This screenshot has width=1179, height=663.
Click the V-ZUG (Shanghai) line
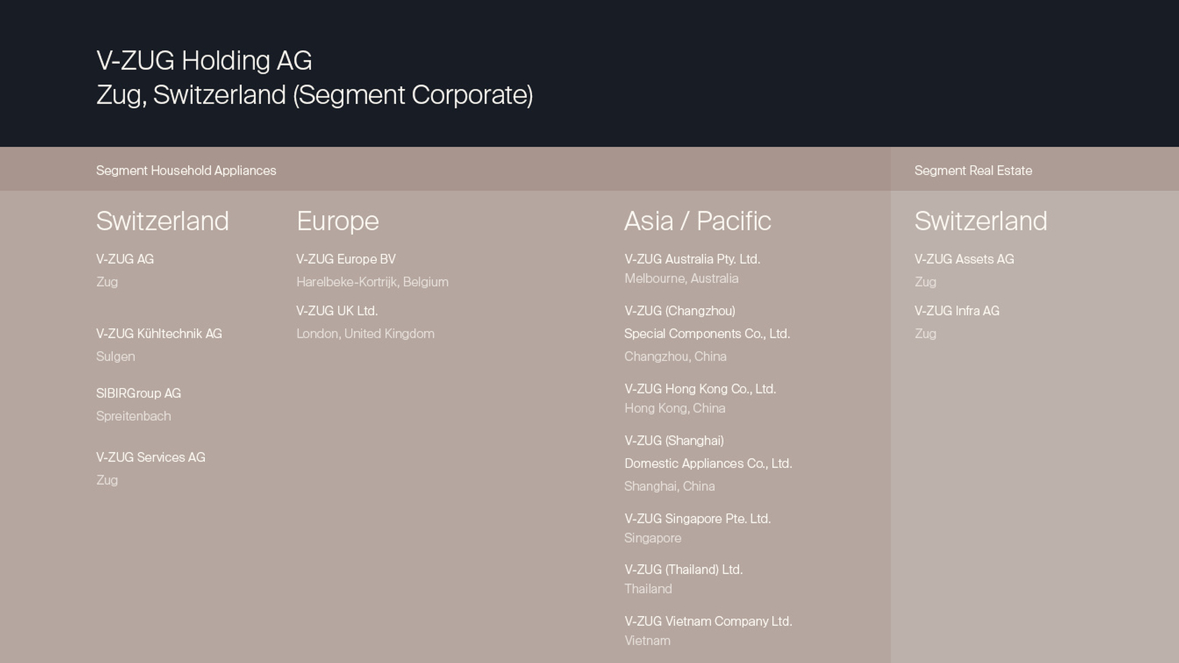(674, 441)
